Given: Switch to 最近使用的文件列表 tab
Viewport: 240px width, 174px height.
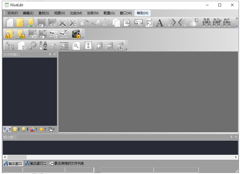Looking at the screenshot, I should 67,164.
